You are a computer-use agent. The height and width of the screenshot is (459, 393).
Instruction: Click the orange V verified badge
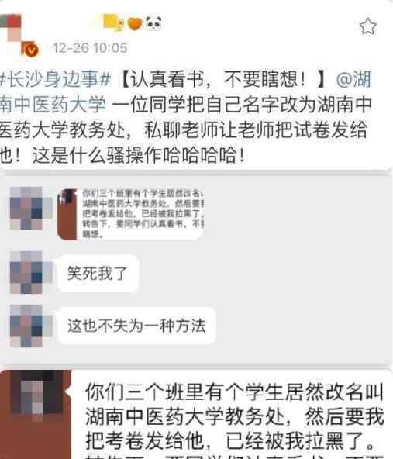tap(31, 50)
